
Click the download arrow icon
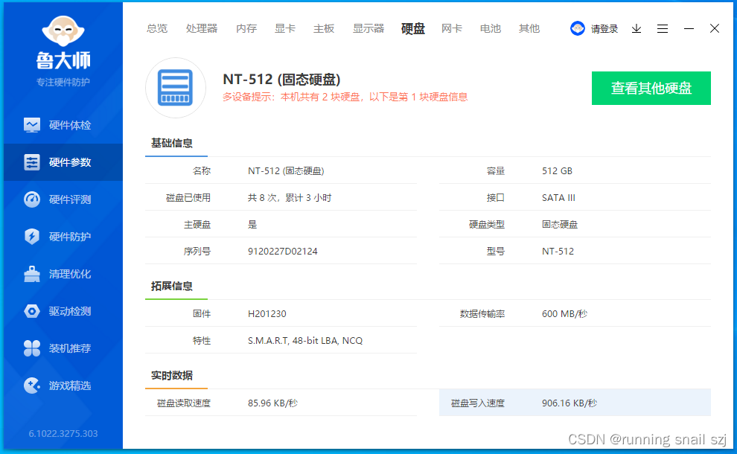pyautogui.click(x=636, y=29)
